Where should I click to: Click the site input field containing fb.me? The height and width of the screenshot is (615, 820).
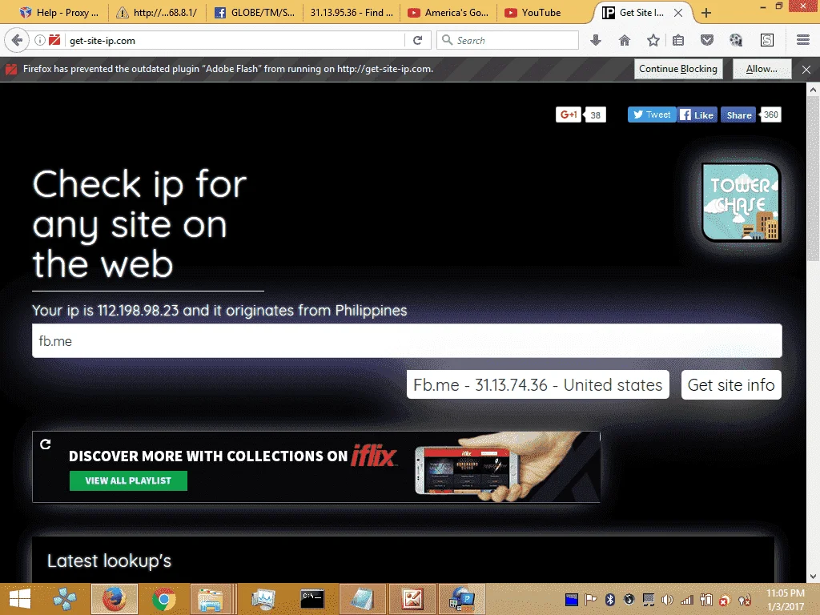coord(407,341)
